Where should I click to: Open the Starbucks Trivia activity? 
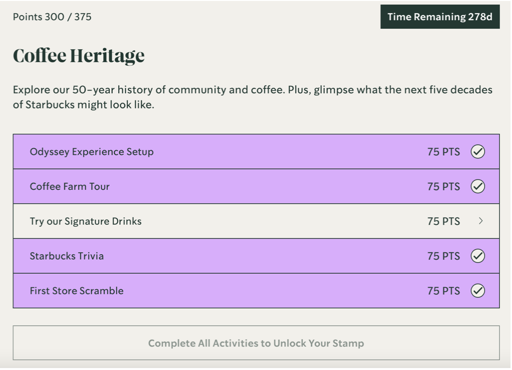[x=67, y=256]
